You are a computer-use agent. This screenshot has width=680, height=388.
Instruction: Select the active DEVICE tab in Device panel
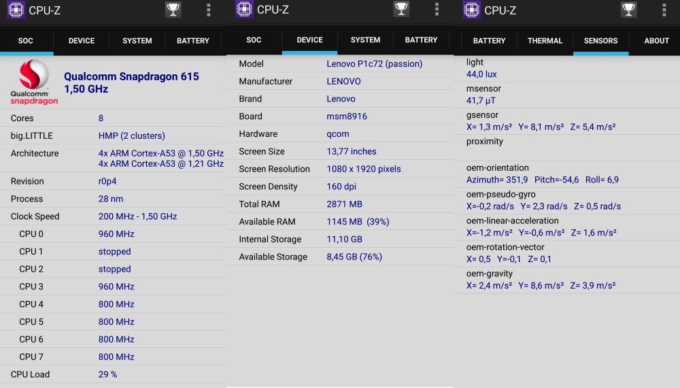[309, 40]
